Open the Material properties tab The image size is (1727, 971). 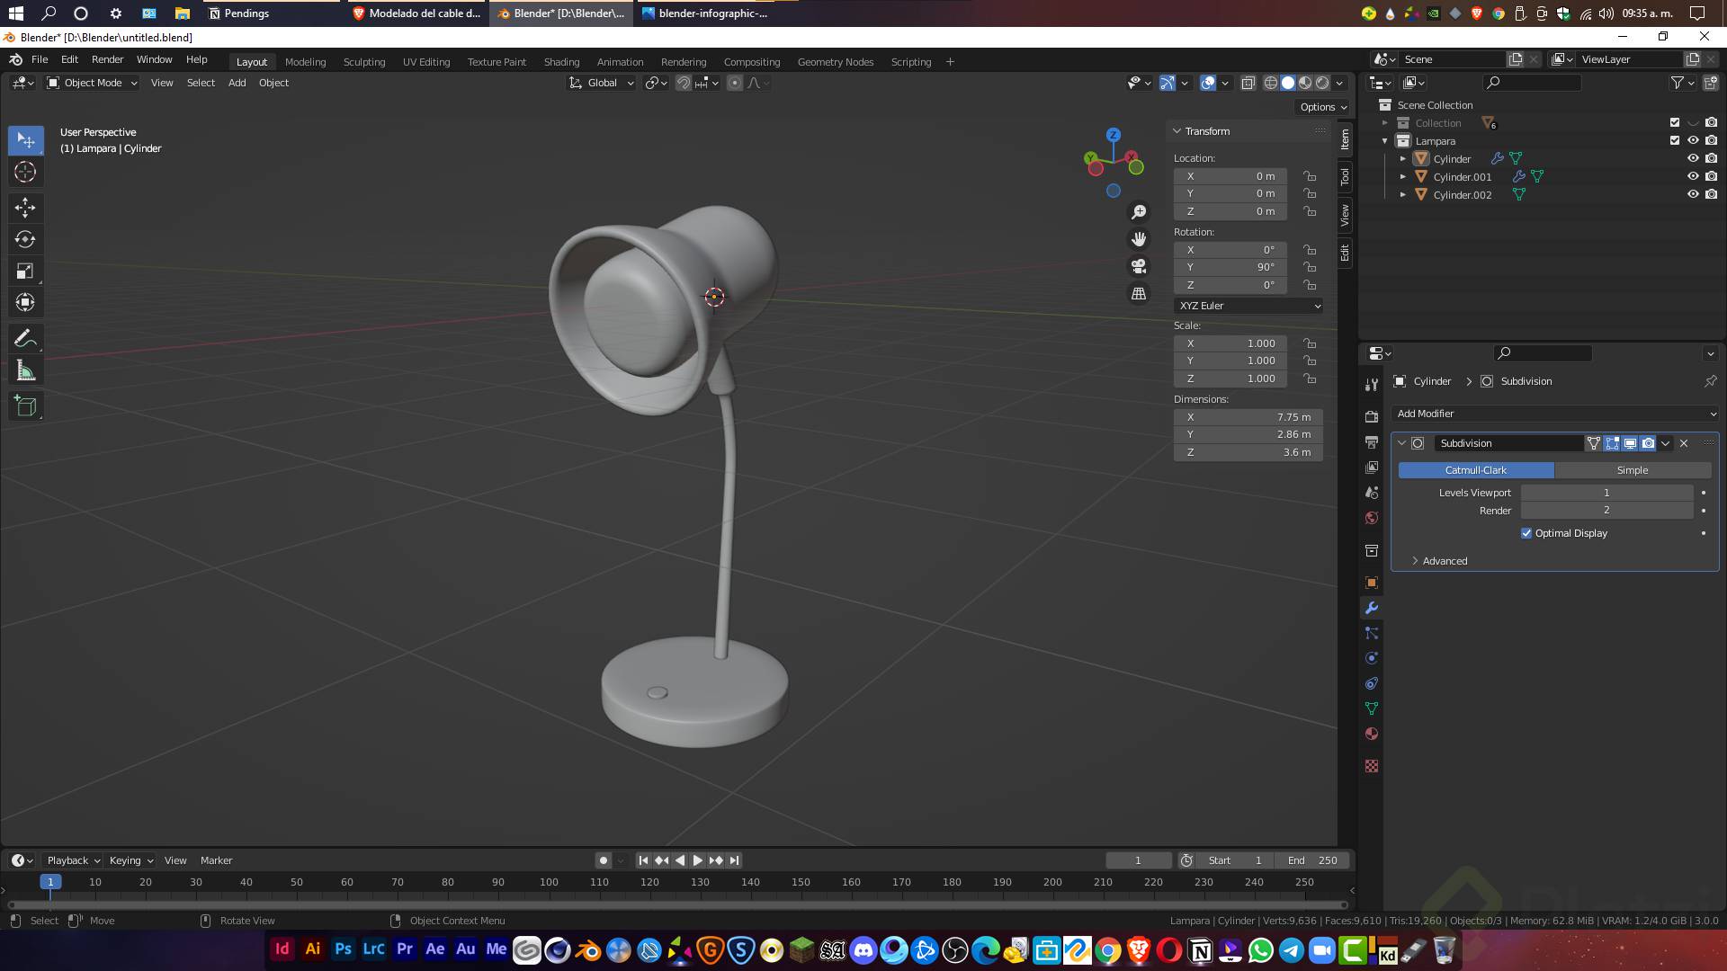coord(1371,734)
